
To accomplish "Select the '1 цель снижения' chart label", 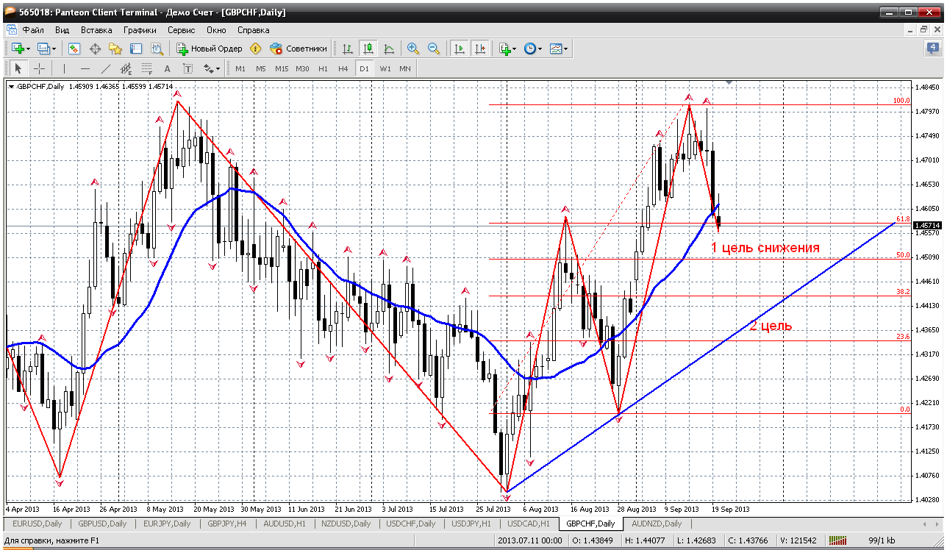I will [x=765, y=248].
